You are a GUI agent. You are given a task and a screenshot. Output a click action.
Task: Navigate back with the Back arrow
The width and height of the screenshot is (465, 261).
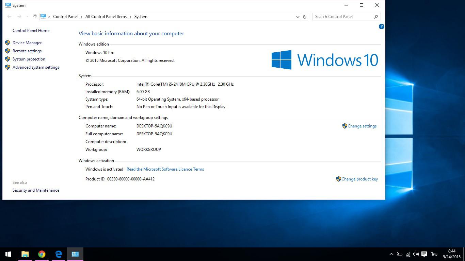pos(9,16)
